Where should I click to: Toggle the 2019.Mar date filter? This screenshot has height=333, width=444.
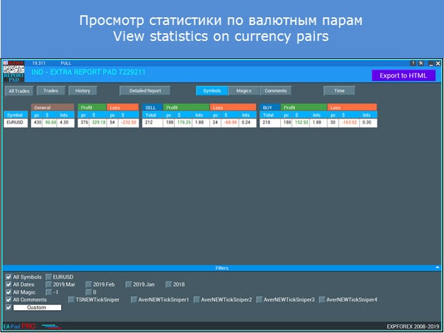coord(49,284)
